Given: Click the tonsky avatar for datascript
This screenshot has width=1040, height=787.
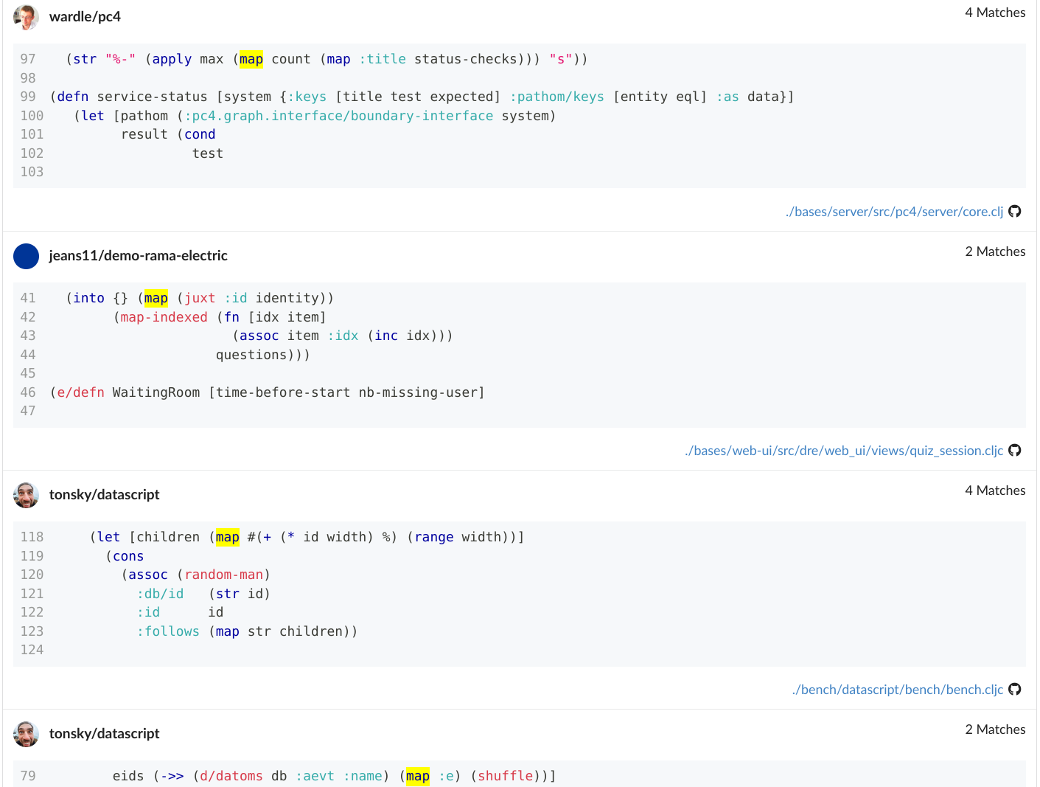Looking at the screenshot, I should point(26,495).
